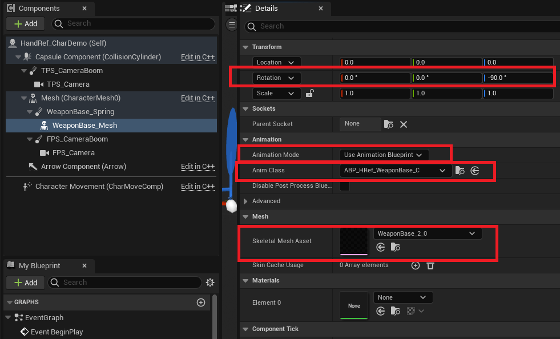Click the Skeletal Mesh Asset thumbnail

(354, 241)
